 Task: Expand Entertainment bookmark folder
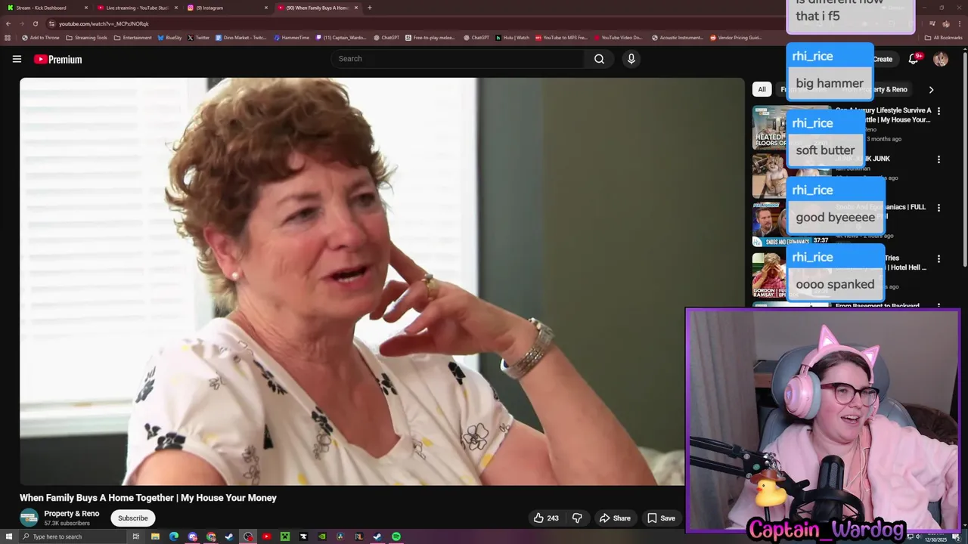[133, 38]
